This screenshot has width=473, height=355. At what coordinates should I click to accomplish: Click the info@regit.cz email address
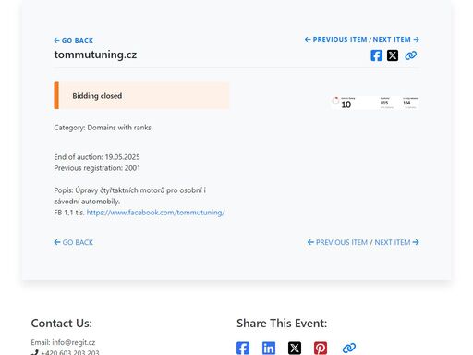74,342
